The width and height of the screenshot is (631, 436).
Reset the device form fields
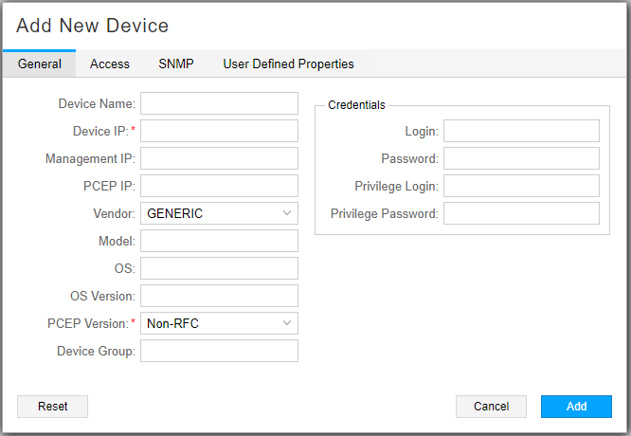(x=53, y=407)
